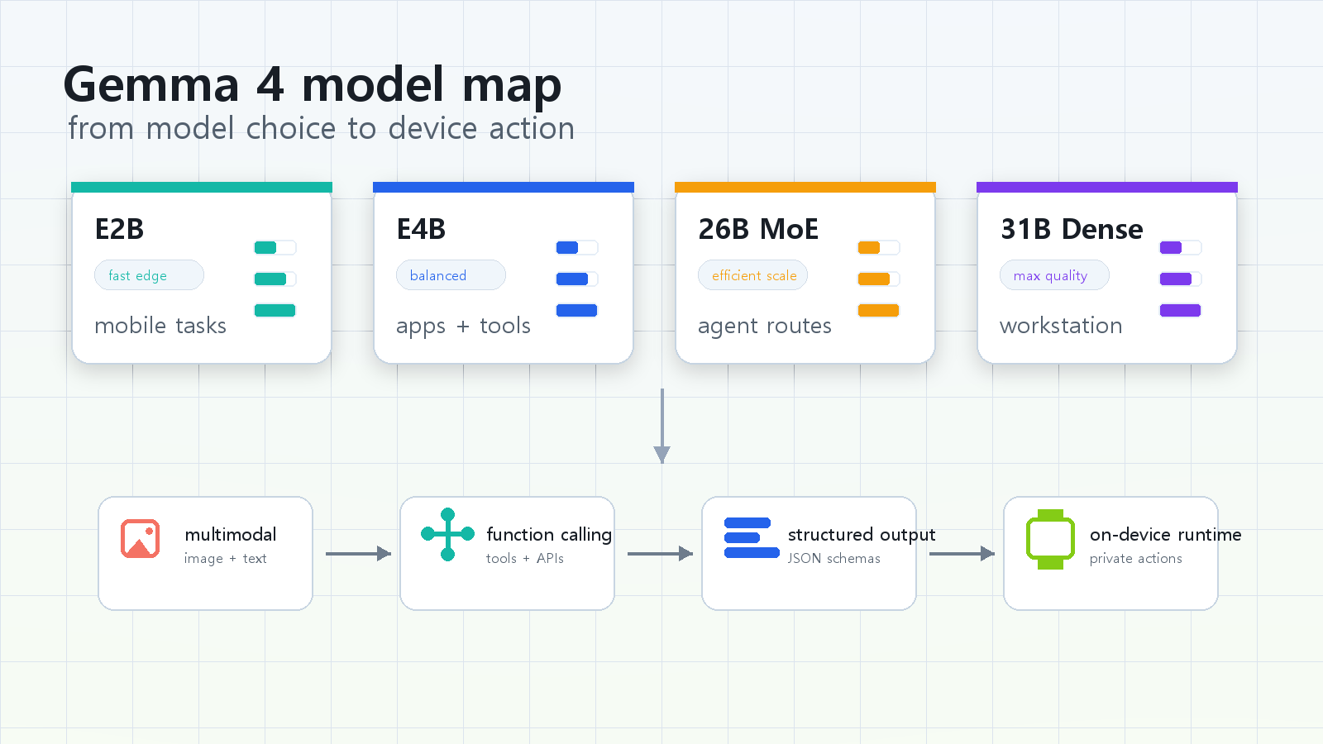
Task: Click the full teal bar in E2B card
Action: (275, 310)
